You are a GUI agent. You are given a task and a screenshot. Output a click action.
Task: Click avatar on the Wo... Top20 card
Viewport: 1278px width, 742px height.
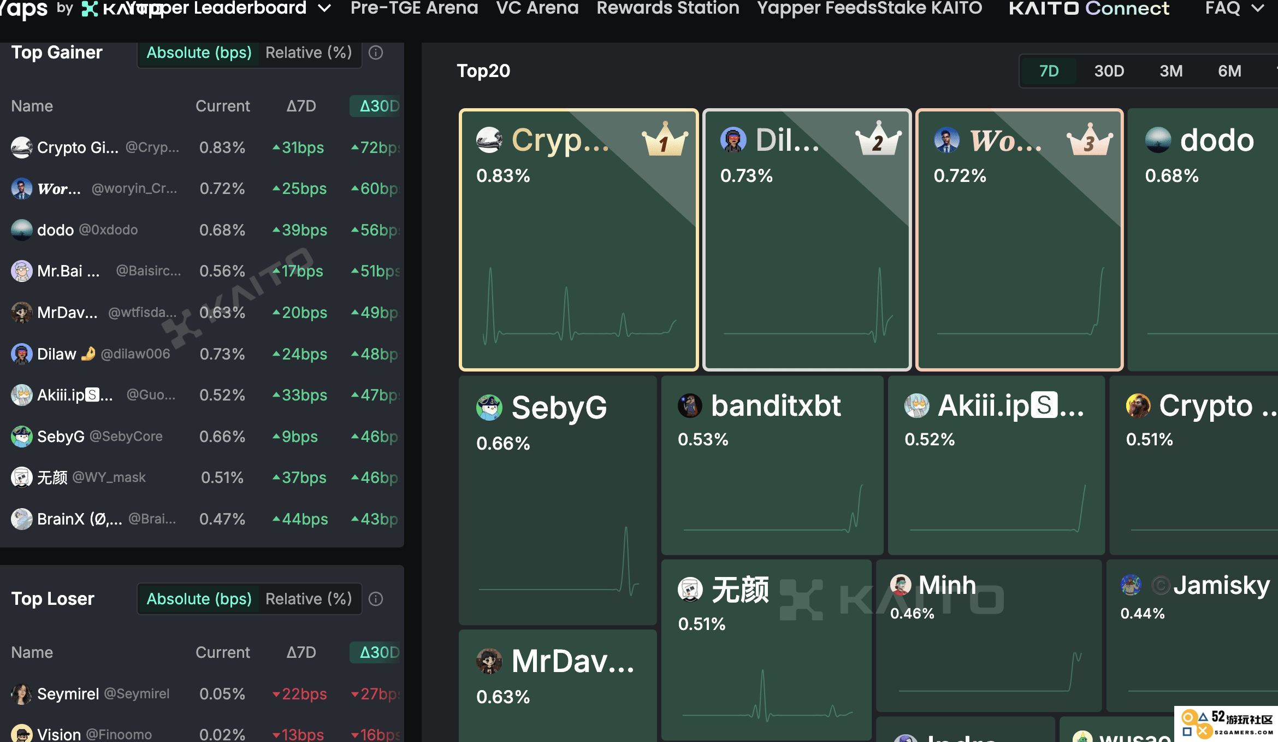(947, 140)
